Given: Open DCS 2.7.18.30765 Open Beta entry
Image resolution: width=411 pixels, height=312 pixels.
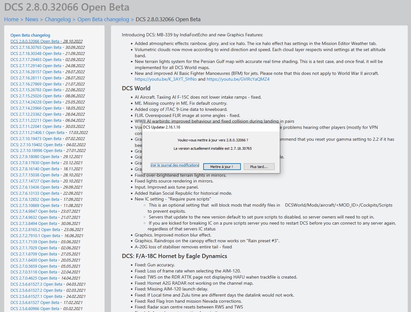Looking at the screenshot, I should point(36,47).
